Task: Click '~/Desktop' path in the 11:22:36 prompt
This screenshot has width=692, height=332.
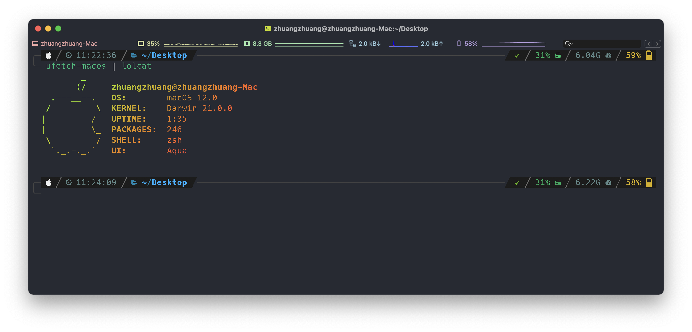Action: 164,56
